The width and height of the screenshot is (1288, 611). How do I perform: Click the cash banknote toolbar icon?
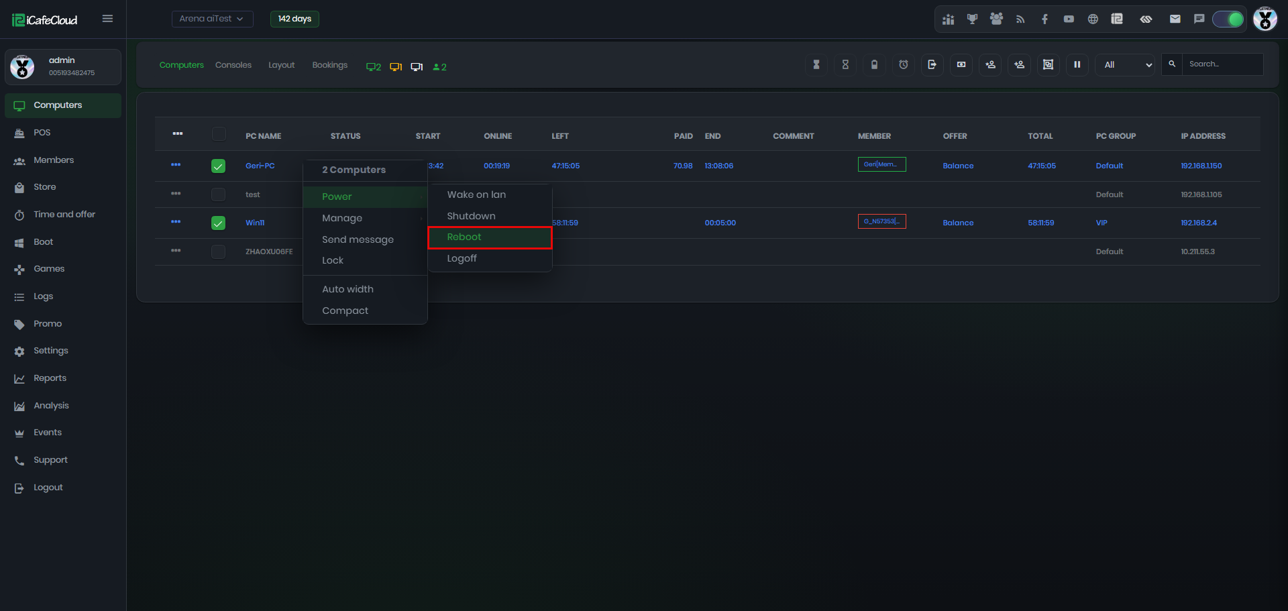(x=961, y=64)
